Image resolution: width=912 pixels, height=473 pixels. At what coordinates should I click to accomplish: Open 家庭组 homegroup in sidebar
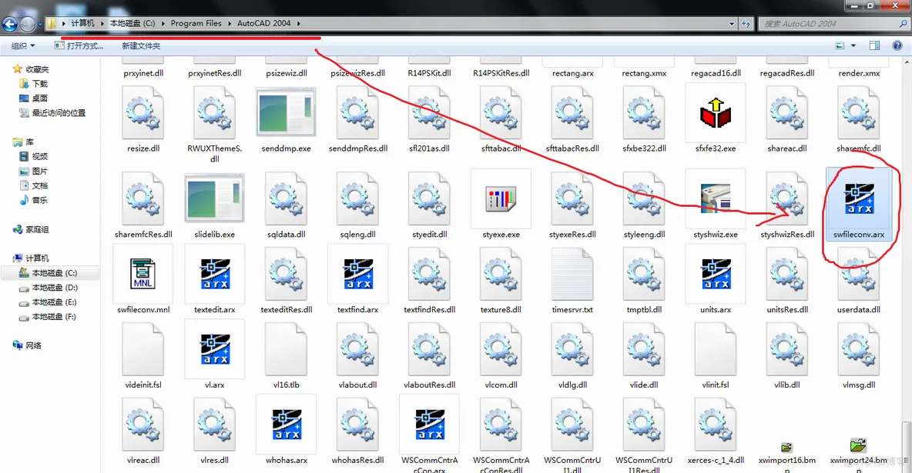[x=32, y=229]
